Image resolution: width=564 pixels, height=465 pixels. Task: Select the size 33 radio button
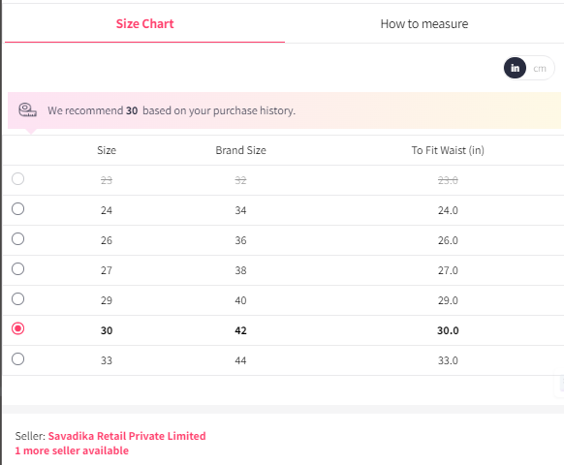pos(18,358)
